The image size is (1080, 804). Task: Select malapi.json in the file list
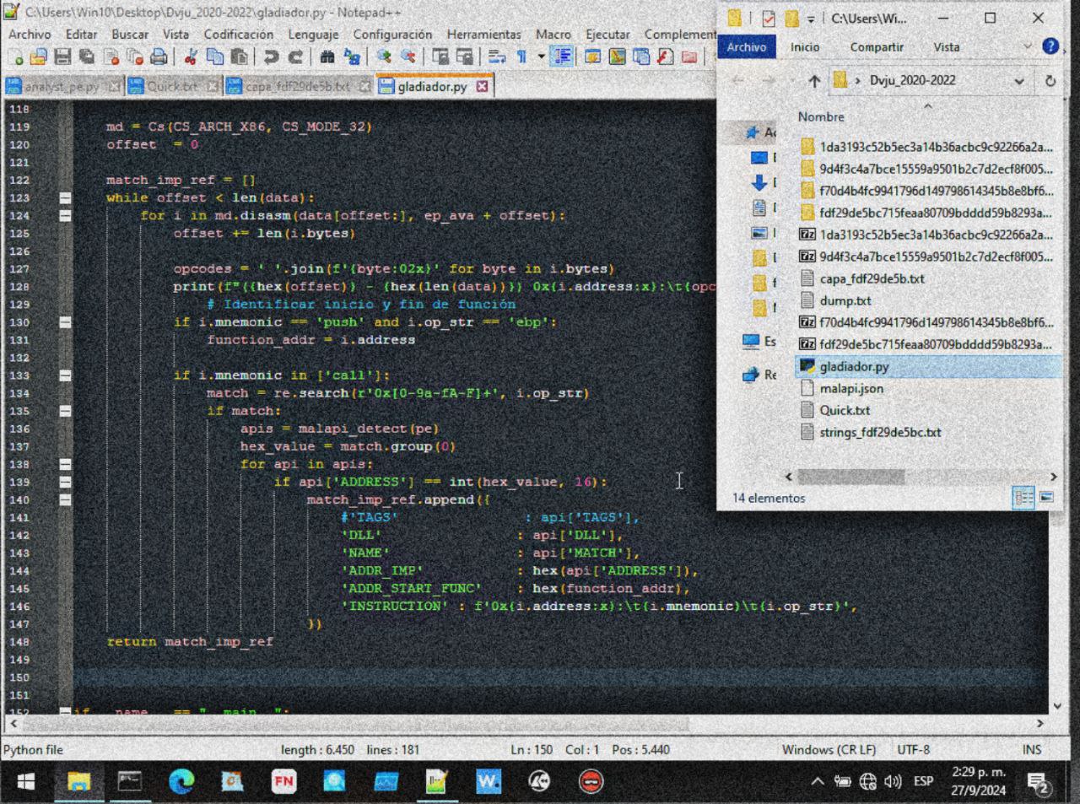pos(854,388)
